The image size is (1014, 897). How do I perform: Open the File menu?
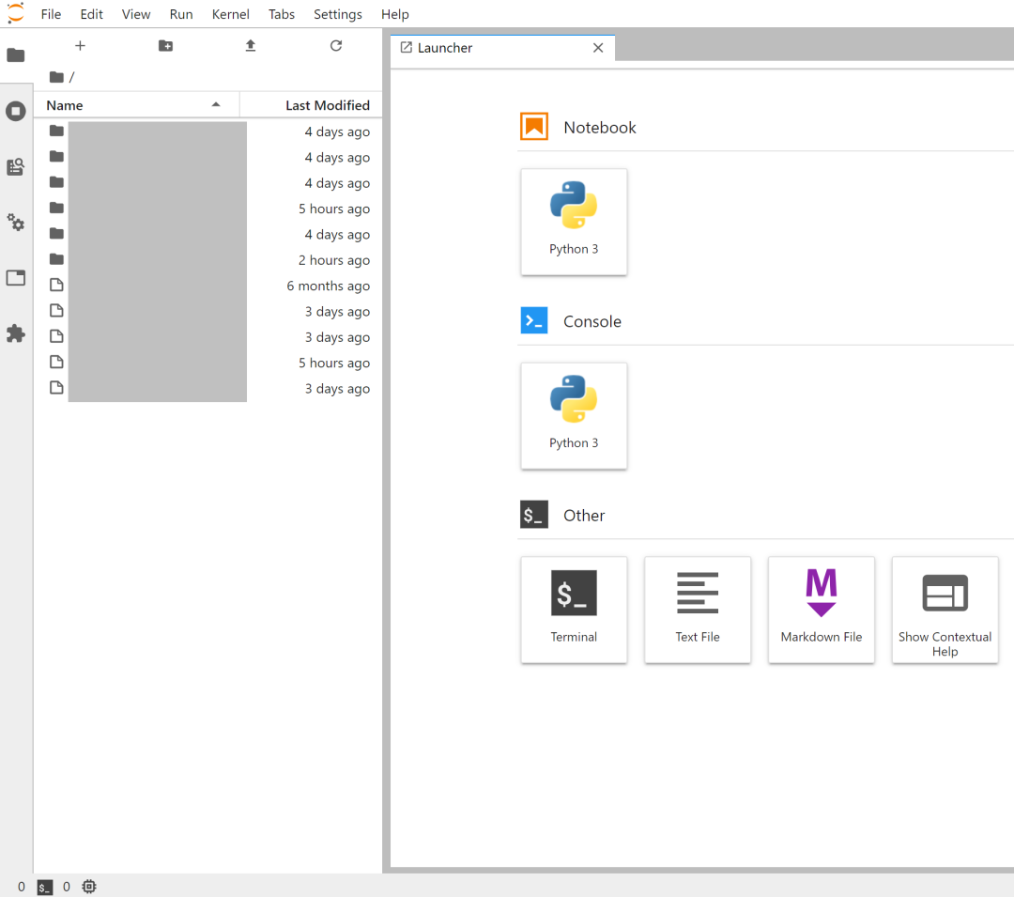click(x=51, y=14)
